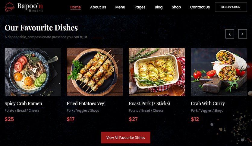Click the Bapoo'n Restro logo icon
The width and height of the screenshot is (252, 146).
click(9, 7)
